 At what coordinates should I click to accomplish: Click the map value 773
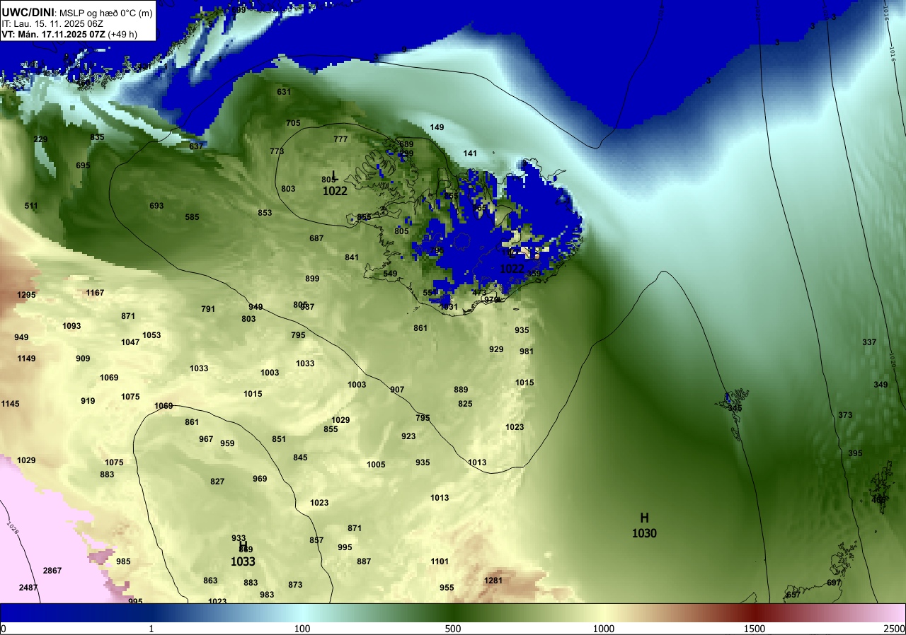[x=277, y=151]
